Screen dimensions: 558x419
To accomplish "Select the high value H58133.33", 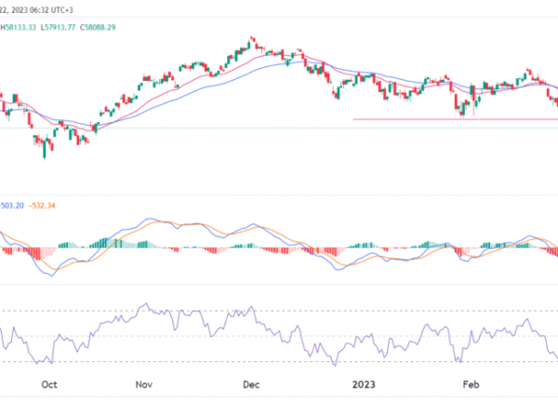I will [19, 27].
